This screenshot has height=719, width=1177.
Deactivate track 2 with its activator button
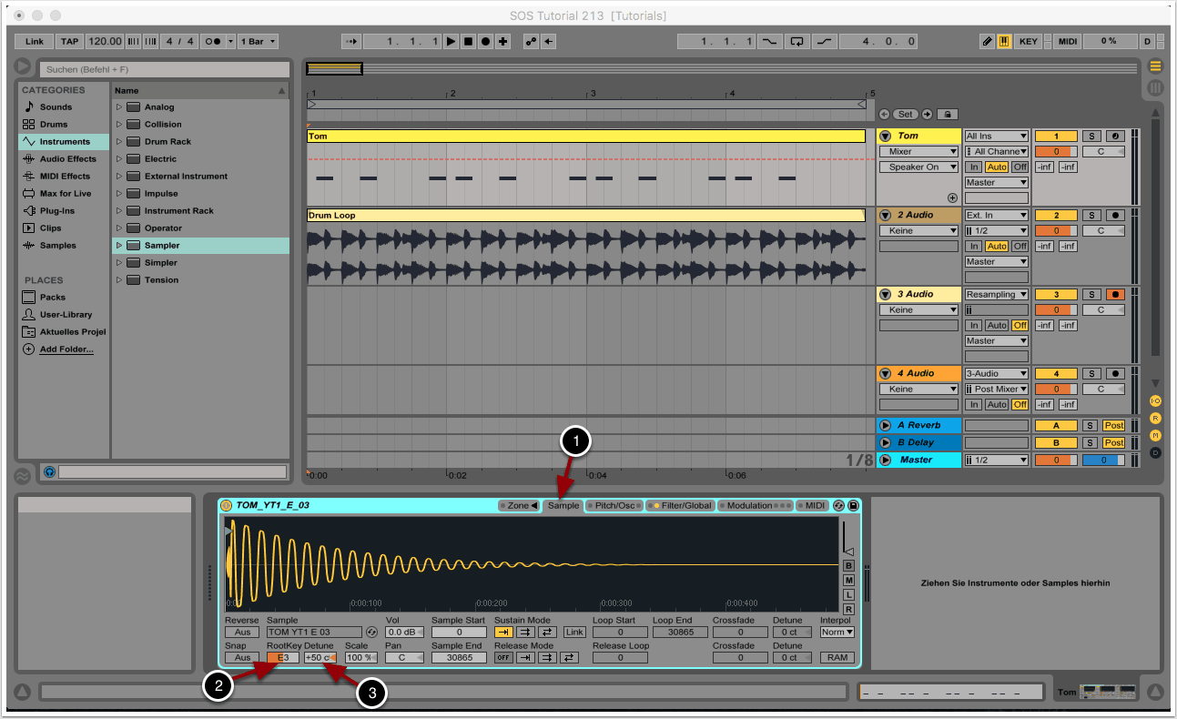pos(1056,216)
